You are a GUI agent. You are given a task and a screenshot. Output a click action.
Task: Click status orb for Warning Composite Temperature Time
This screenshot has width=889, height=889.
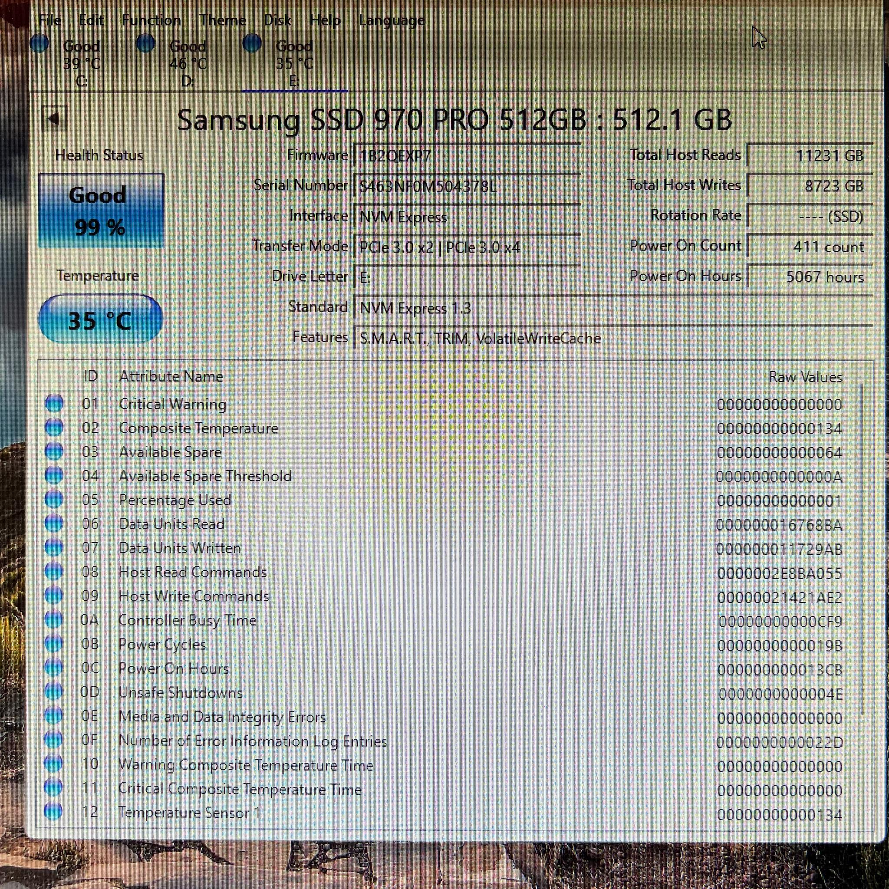coord(53,764)
